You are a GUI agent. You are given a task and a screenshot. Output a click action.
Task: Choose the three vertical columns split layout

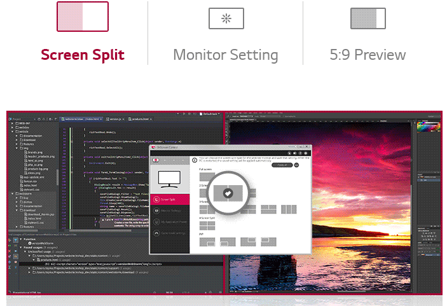pos(289,209)
